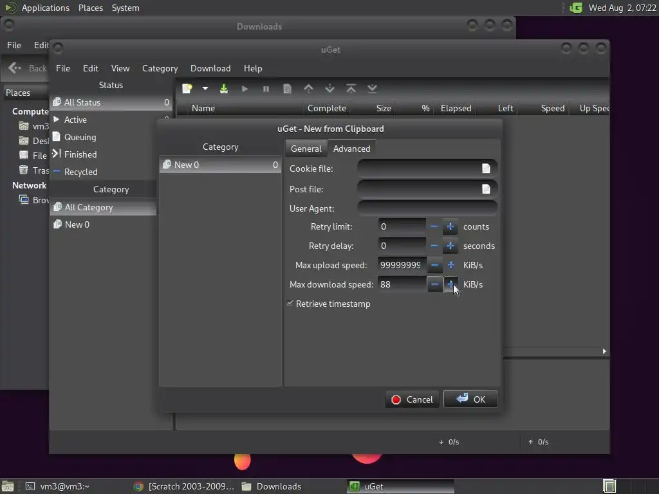The image size is (659, 494).
Task: Open uGet Edit menu
Action: tap(90, 68)
